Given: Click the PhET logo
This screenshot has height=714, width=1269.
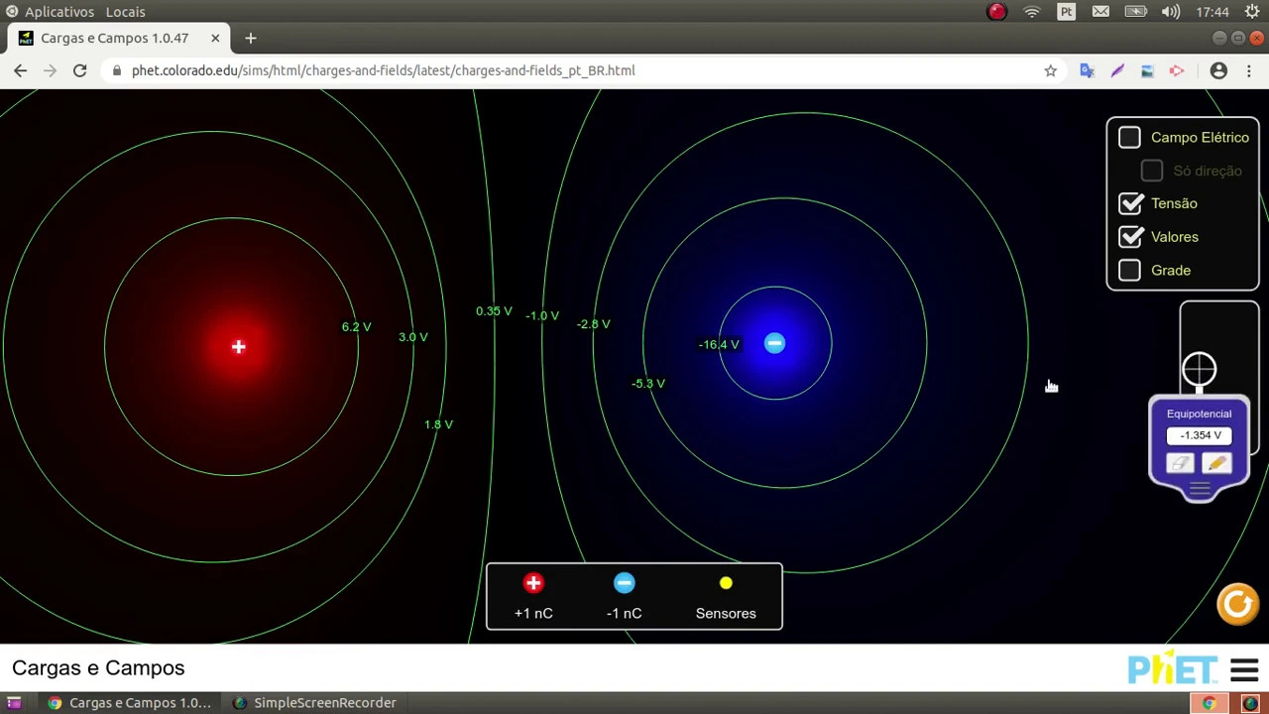Looking at the screenshot, I should (x=1172, y=668).
